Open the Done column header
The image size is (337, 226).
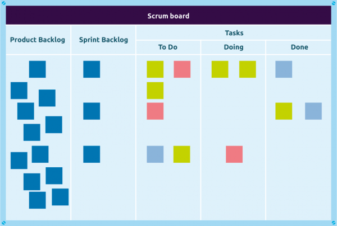299,48
